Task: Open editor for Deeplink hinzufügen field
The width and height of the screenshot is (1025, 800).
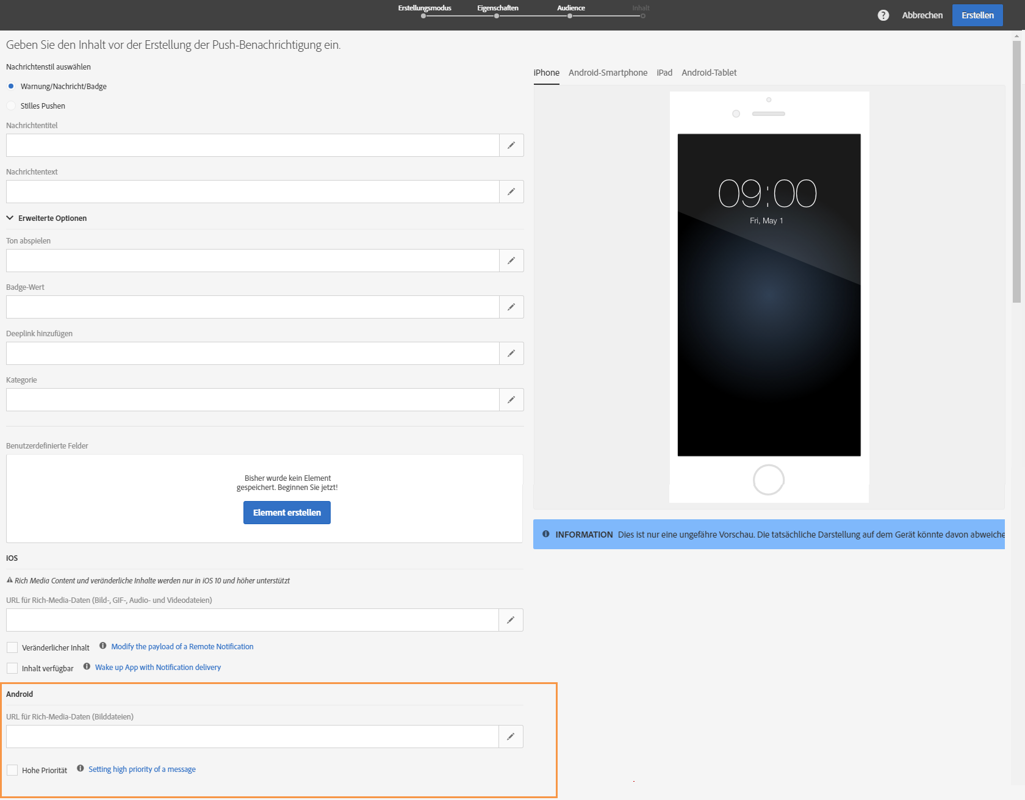Action: [511, 353]
